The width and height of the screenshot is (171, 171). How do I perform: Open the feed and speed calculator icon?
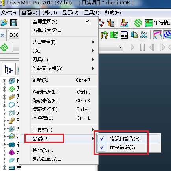110,23
